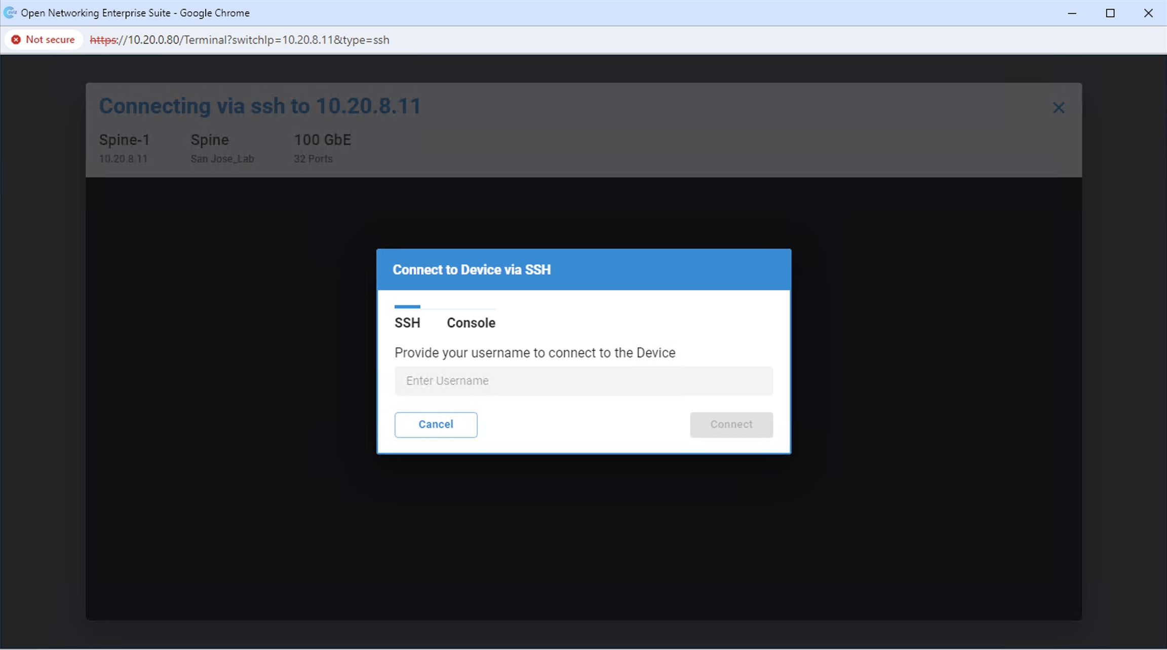Close the SSH terminal panel with X icon
Viewport: 1167px width, 650px height.
(x=1058, y=107)
